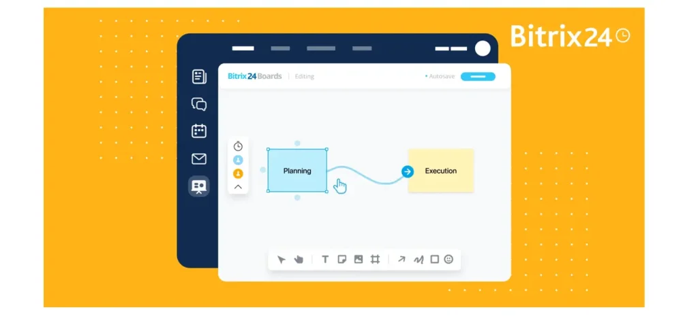Image resolution: width=698 pixels, height=316 pixels.
Task: Add a sticky note from toolbar
Action: [342, 259]
